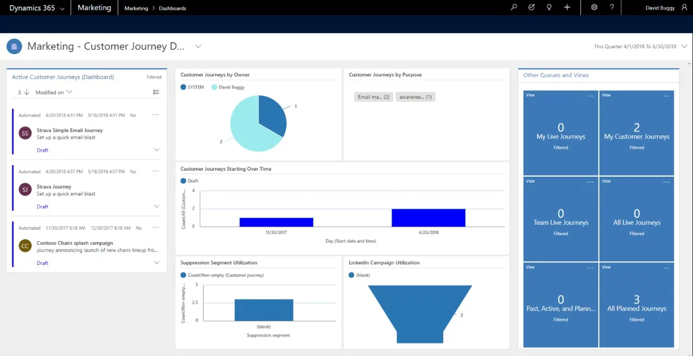Click Draft status under Strava Journey
Viewport: 693px width, 356px height.
coord(42,206)
